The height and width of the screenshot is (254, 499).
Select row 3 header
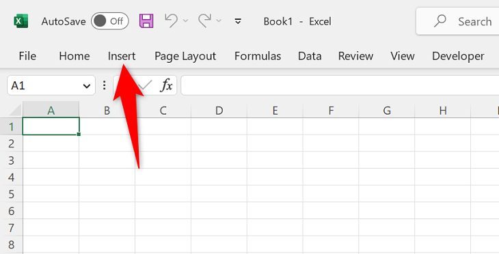point(12,160)
